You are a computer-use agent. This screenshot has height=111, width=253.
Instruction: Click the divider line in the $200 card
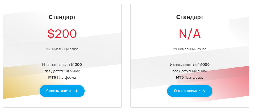(x=62, y=57)
